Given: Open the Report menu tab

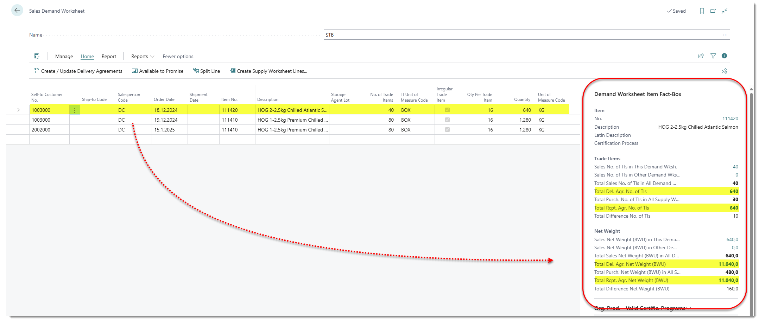Looking at the screenshot, I should [109, 56].
